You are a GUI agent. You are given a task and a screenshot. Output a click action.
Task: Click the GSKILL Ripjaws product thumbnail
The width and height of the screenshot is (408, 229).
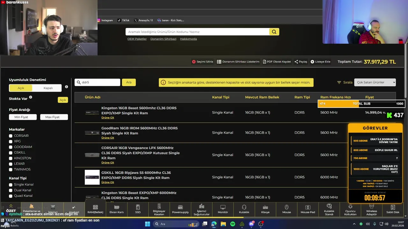click(92, 177)
